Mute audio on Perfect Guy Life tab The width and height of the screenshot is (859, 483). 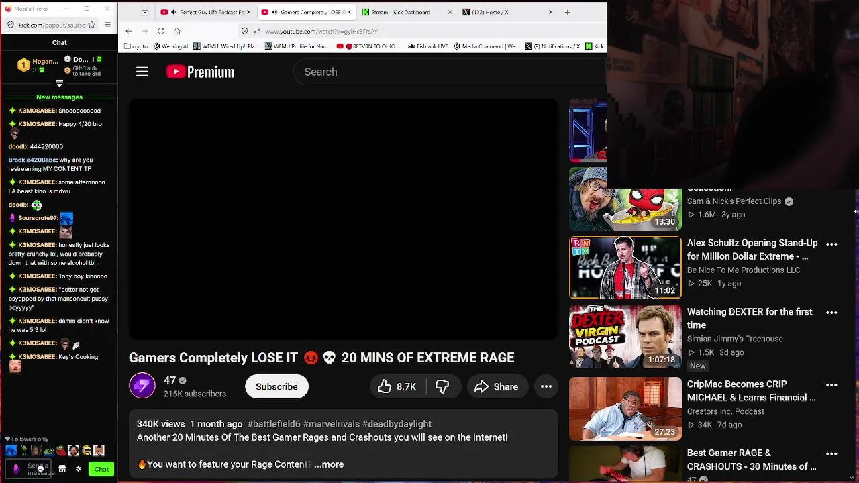[174, 12]
